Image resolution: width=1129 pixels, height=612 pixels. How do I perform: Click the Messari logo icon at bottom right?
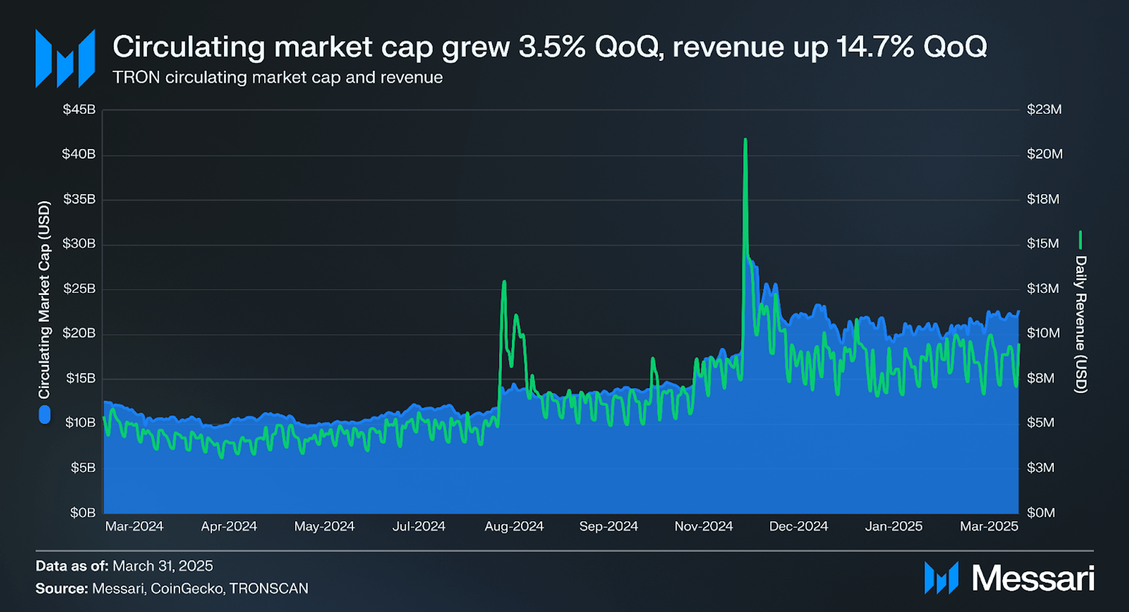[941, 578]
